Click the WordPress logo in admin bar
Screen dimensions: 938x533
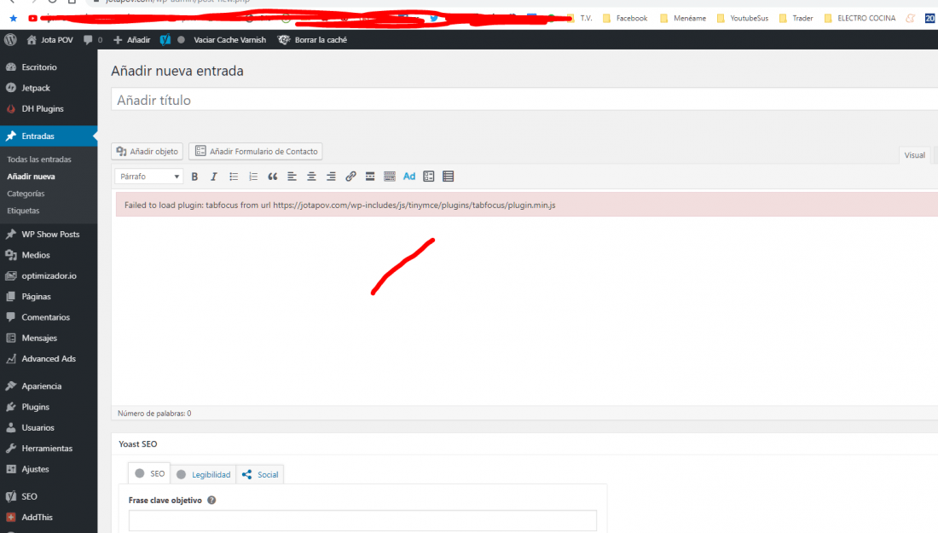tap(10, 40)
